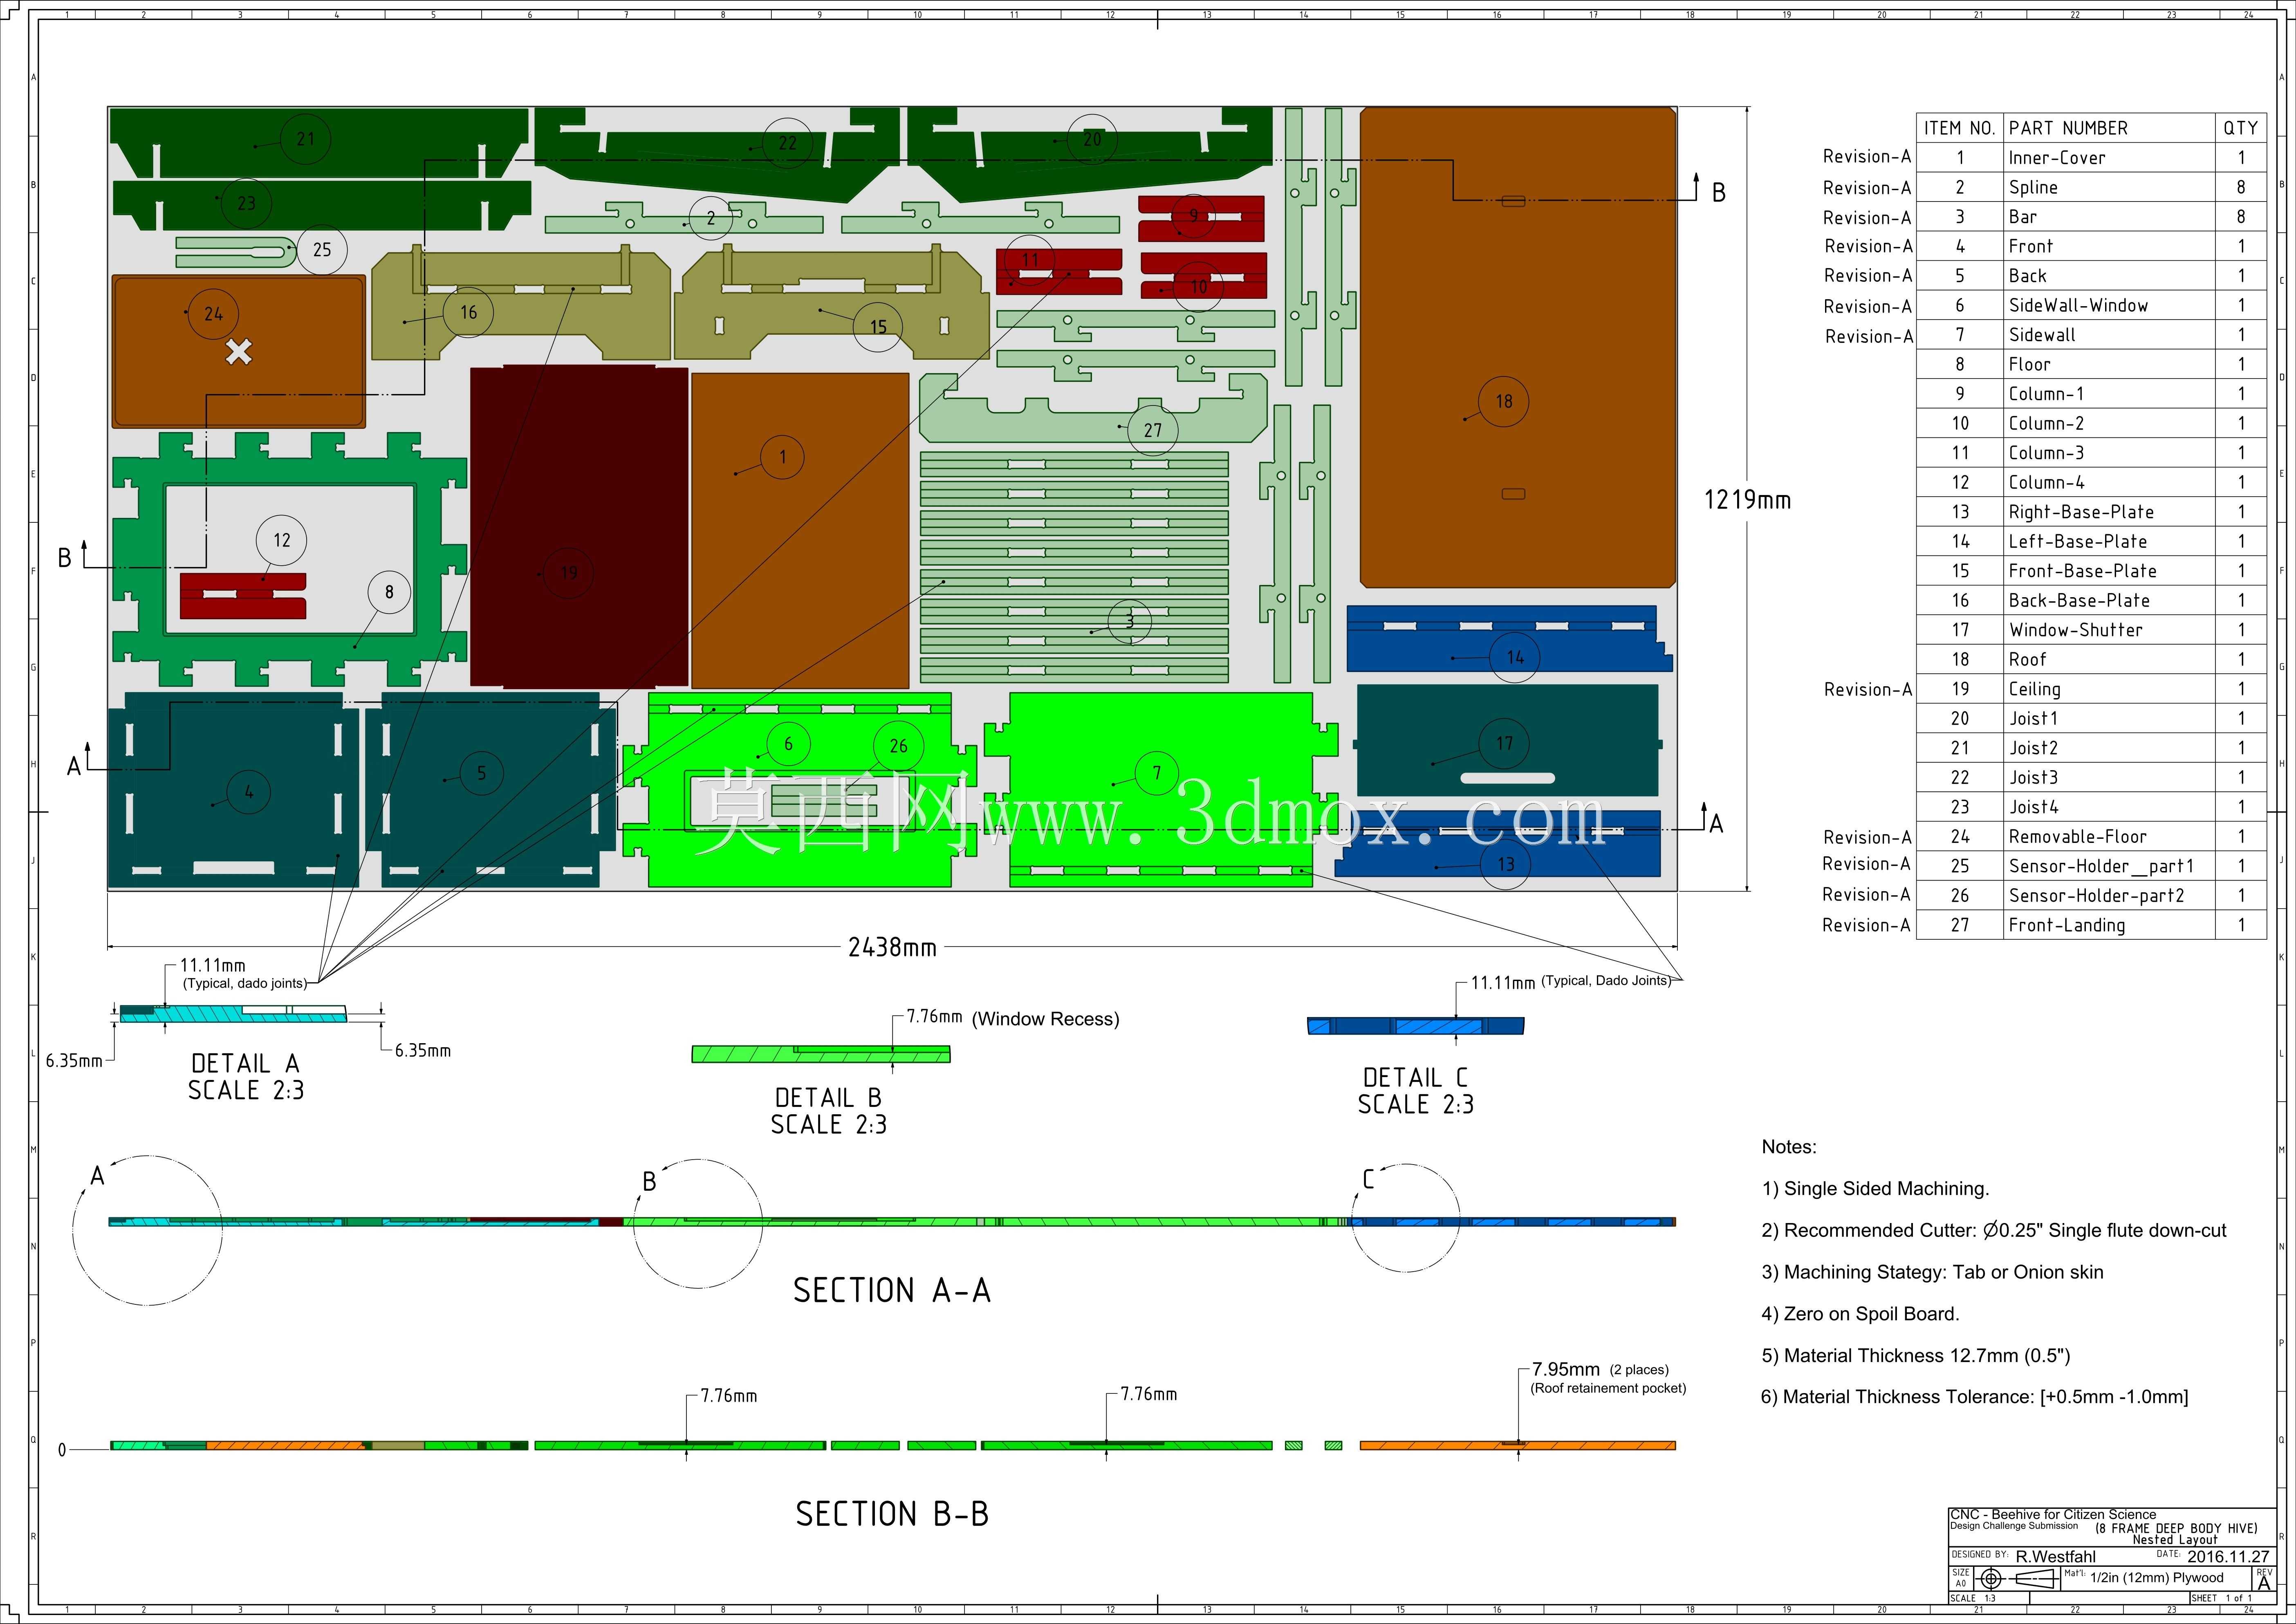Viewport: 2296px width, 1624px height.
Task: Click the 'ITEM NO.' column header
Action: tap(1959, 128)
